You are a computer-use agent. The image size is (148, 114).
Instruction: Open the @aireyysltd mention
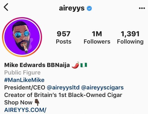tap(63, 88)
